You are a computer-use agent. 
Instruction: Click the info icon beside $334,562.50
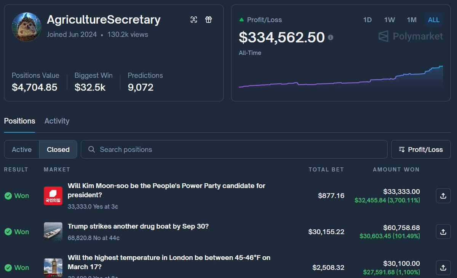[331, 37]
